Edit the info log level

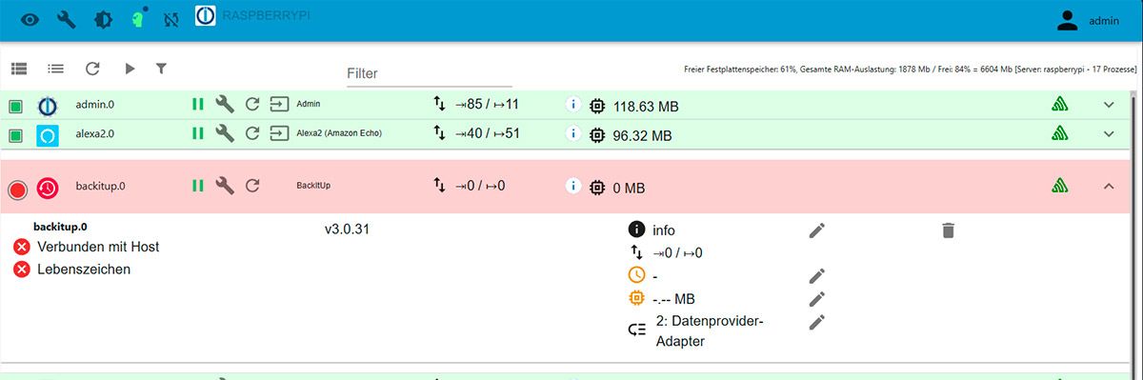816,230
